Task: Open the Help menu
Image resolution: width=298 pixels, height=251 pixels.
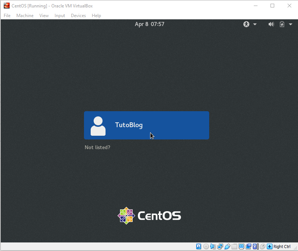Action: (x=96, y=16)
